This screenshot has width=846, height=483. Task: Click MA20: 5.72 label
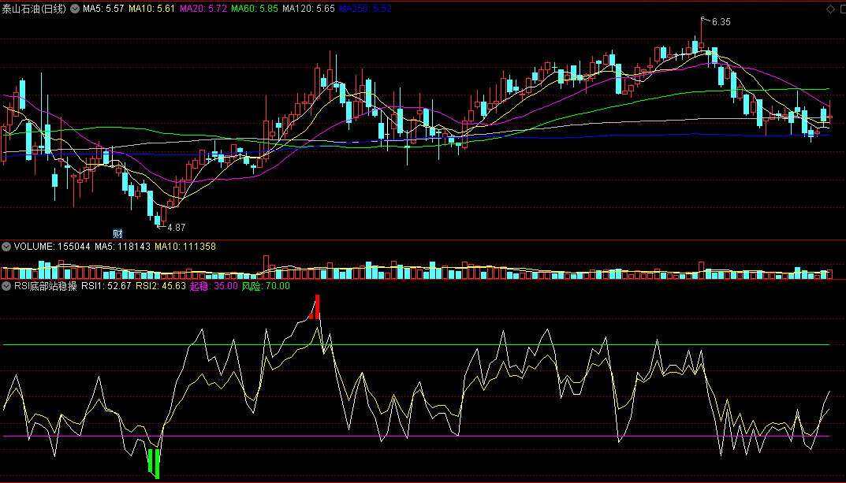pyautogui.click(x=203, y=9)
